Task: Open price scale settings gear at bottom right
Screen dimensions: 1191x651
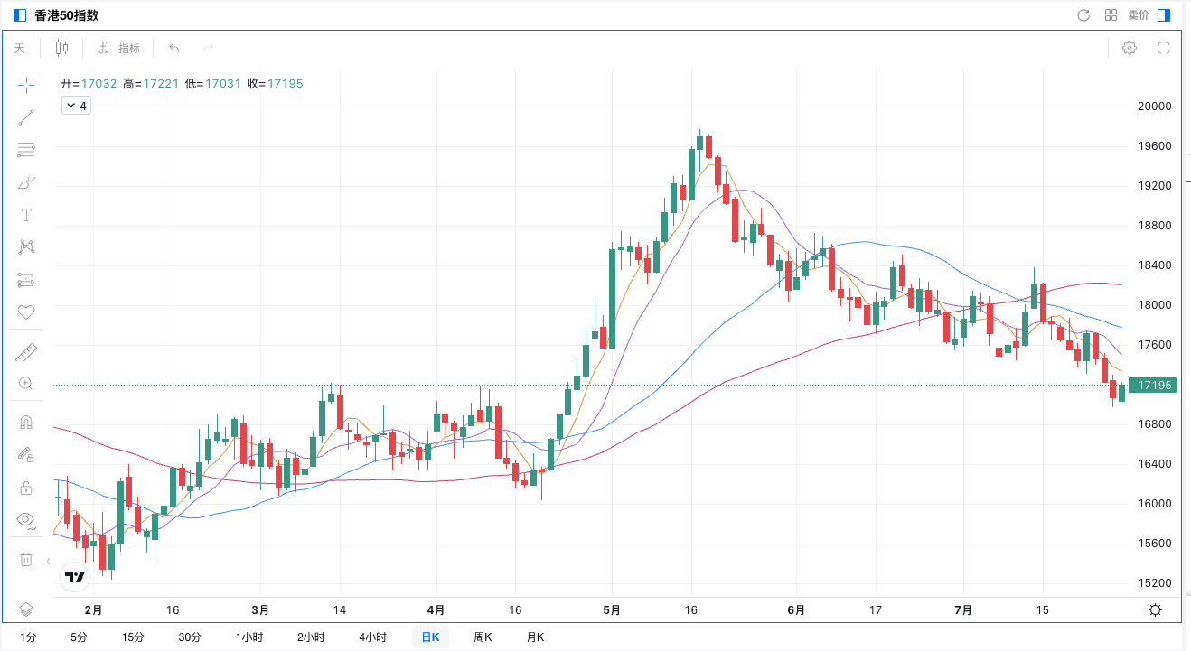Action: [x=1155, y=609]
